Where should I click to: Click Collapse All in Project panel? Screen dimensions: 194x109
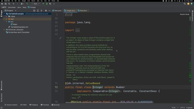[41, 11]
